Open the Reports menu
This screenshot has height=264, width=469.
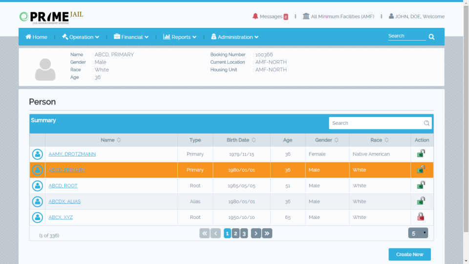pyautogui.click(x=179, y=37)
